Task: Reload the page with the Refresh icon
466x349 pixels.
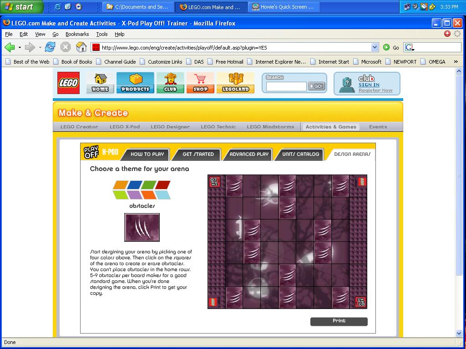Action: (50, 47)
